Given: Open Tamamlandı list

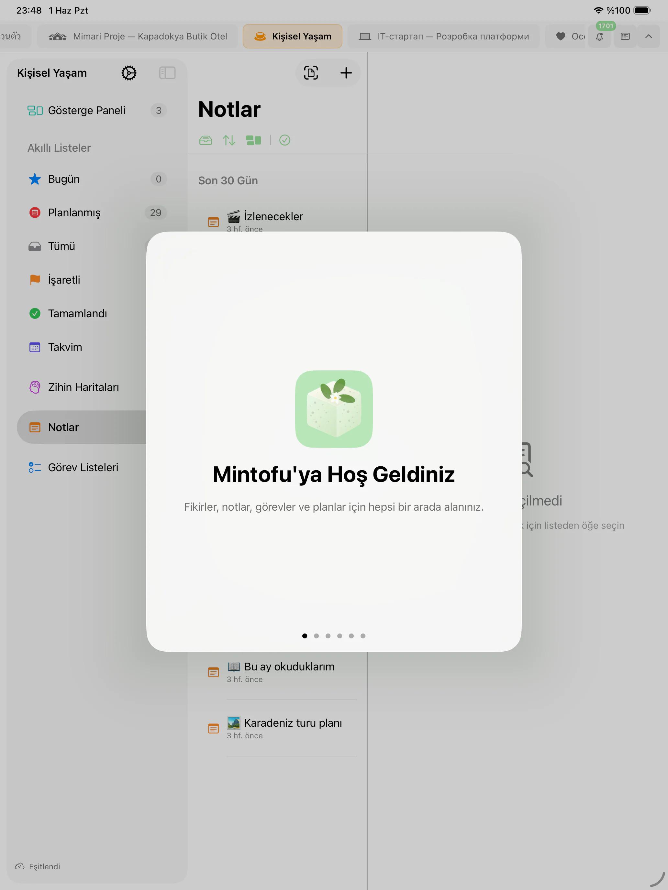Looking at the screenshot, I should click(x=82, y=313).
